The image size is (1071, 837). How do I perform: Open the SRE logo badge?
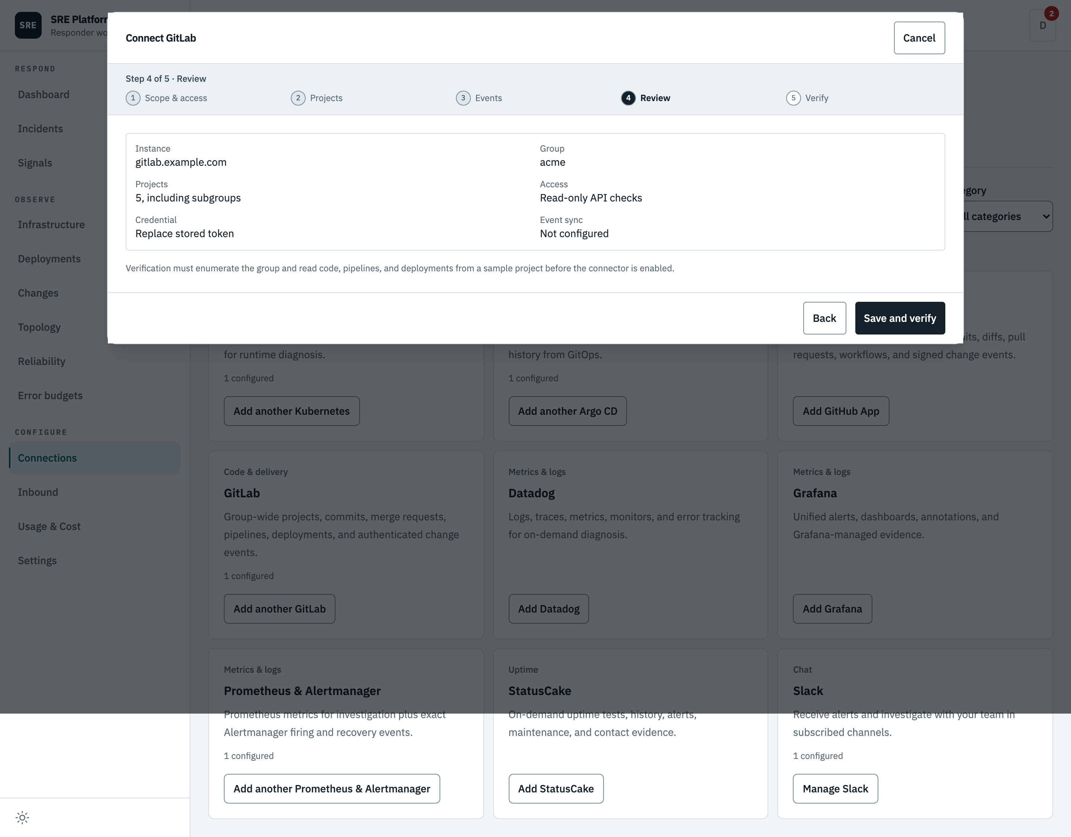tap(28, 26)
